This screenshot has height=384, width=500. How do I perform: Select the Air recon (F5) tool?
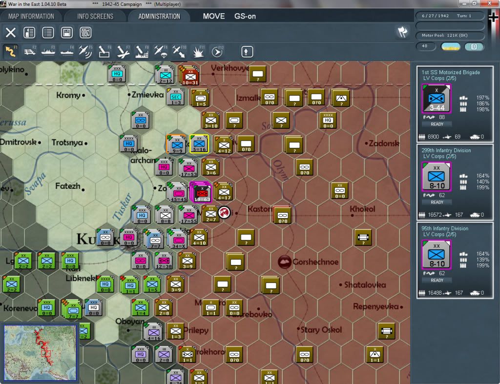click(85, 52)
